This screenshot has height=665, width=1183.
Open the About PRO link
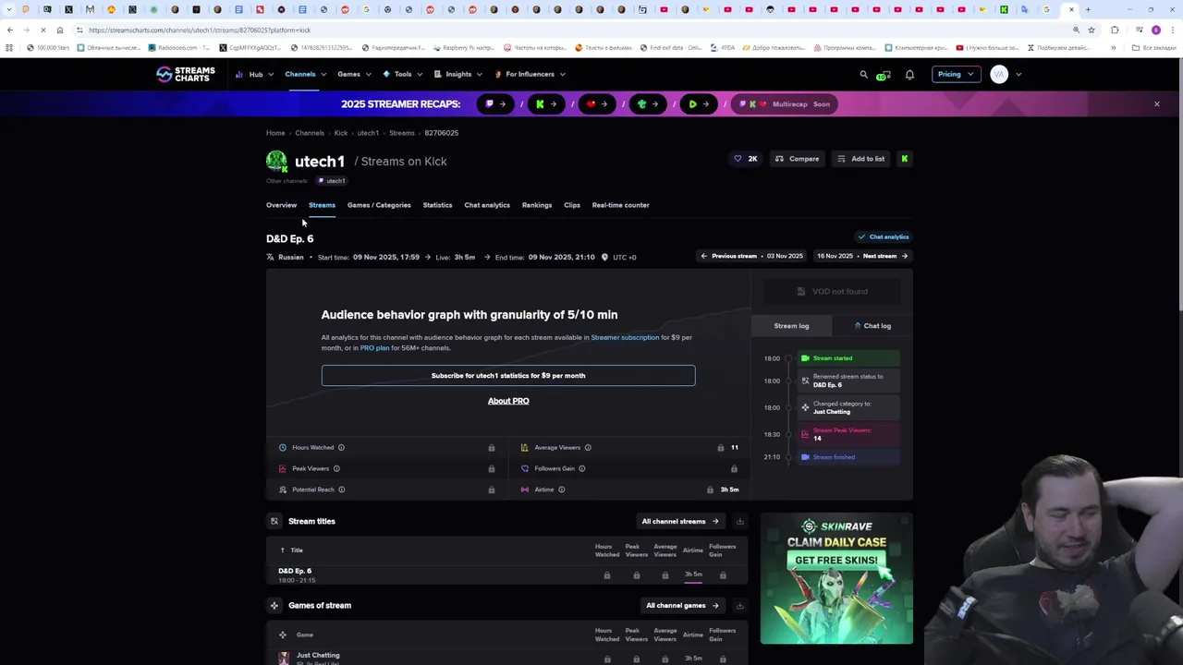pyautogui.click(x=508, y=401)
